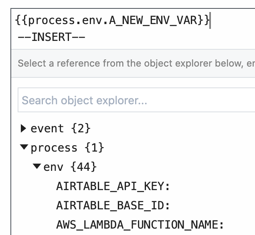Screen dimensions: 255x235
Task: Click the event label in explorer tree
Action: pyautogui.click(x=47, y=128)
